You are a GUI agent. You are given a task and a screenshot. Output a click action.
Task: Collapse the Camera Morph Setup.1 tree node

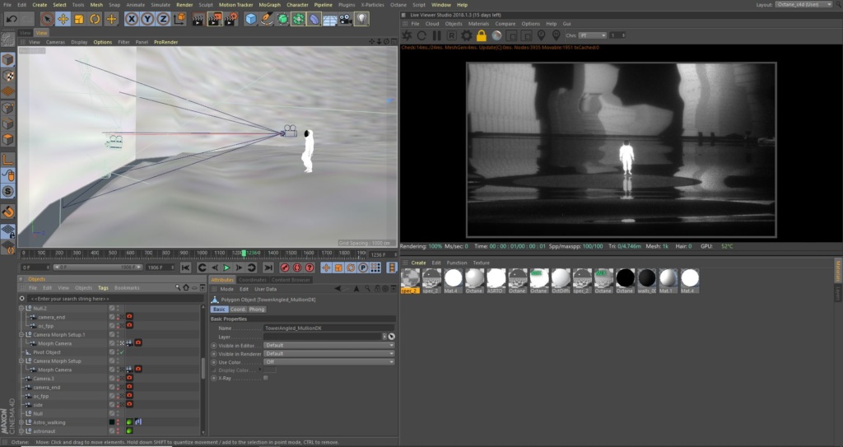click(21, 334)
